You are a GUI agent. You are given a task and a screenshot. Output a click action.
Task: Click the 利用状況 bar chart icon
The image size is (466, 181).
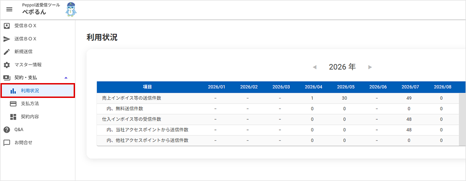pyautogui.click(x=13, y=90)
